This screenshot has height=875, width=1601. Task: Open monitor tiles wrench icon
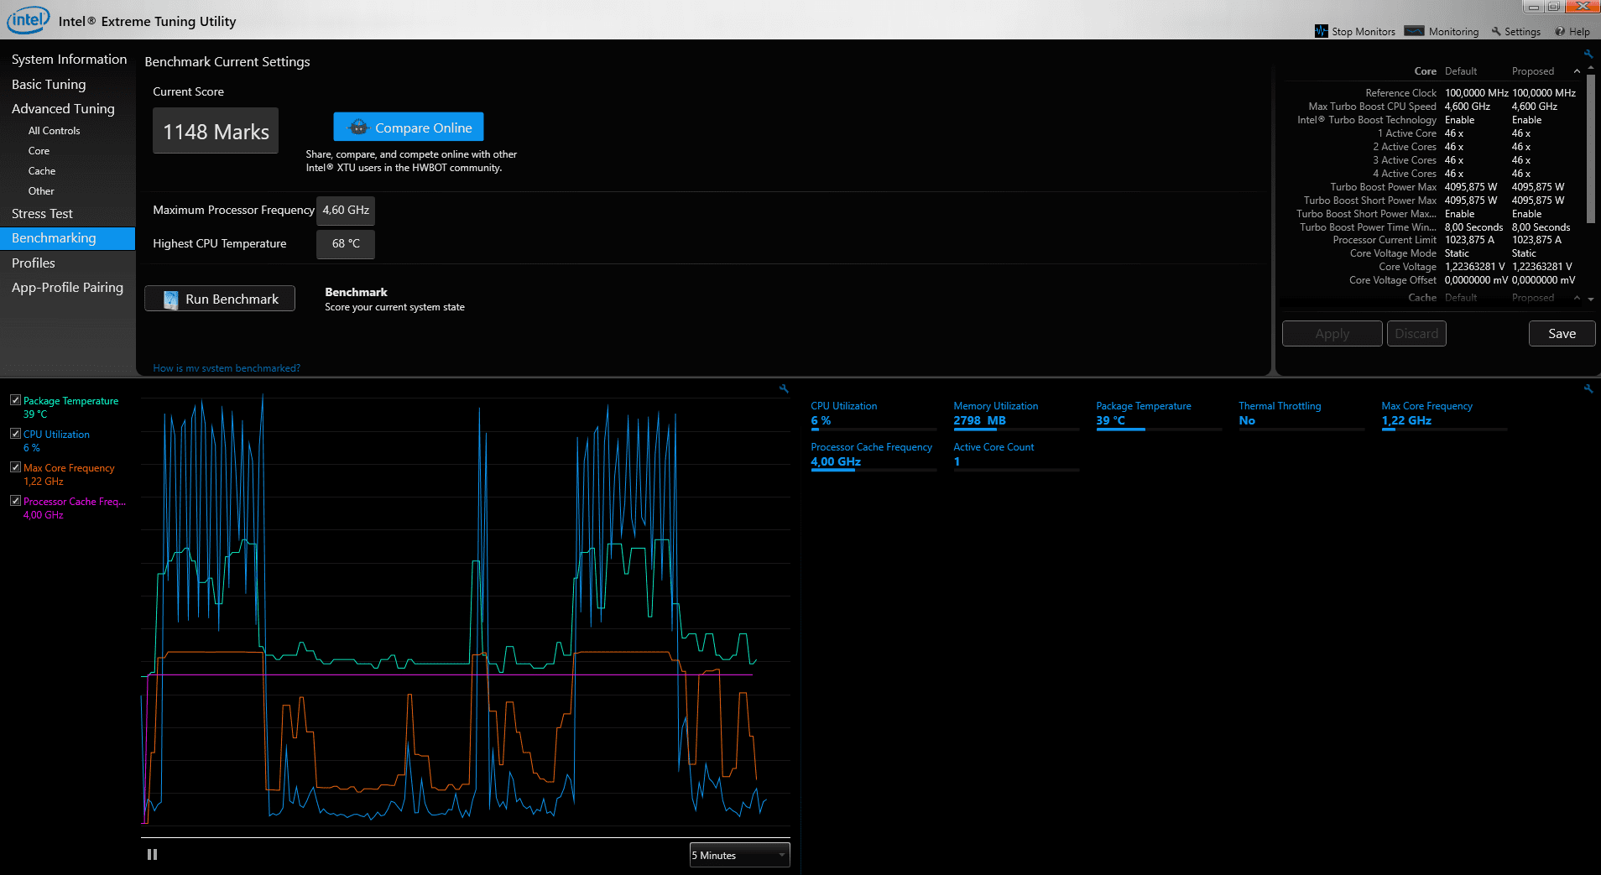[x=1588, y=388]
